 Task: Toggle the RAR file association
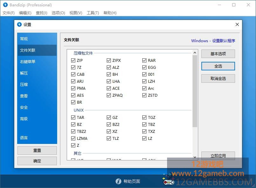[x=144, y=61]
